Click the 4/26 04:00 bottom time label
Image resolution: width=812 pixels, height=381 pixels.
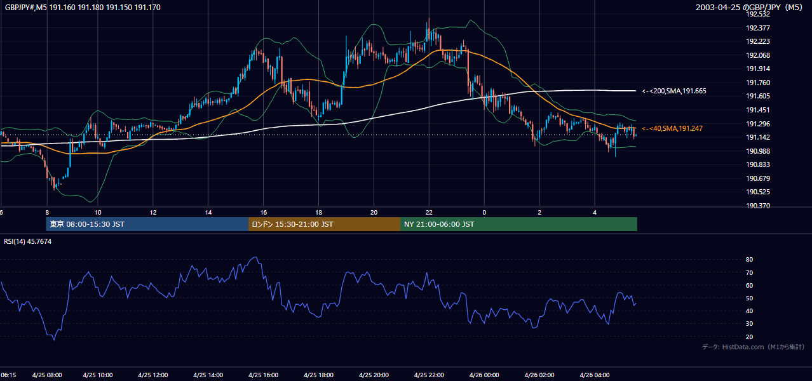(x=595, y=375)
